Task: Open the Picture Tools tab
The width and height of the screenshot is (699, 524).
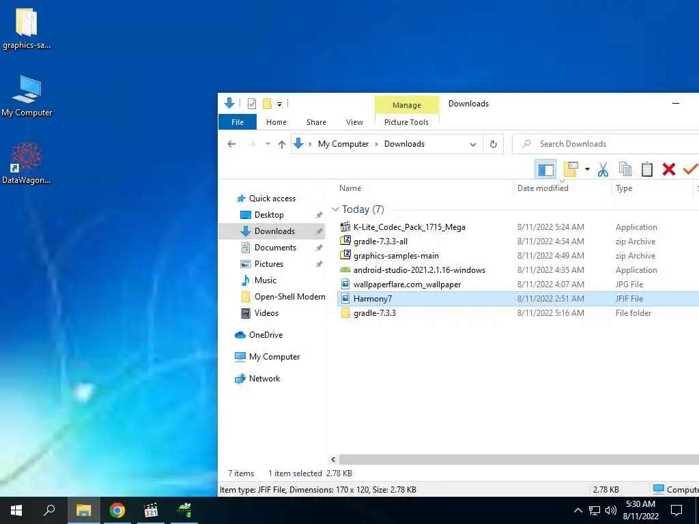Action: click(x=406, y=122)
